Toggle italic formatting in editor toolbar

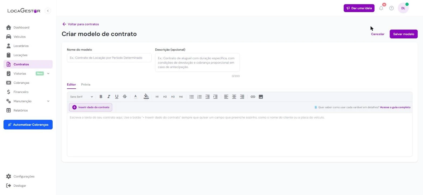109,97
